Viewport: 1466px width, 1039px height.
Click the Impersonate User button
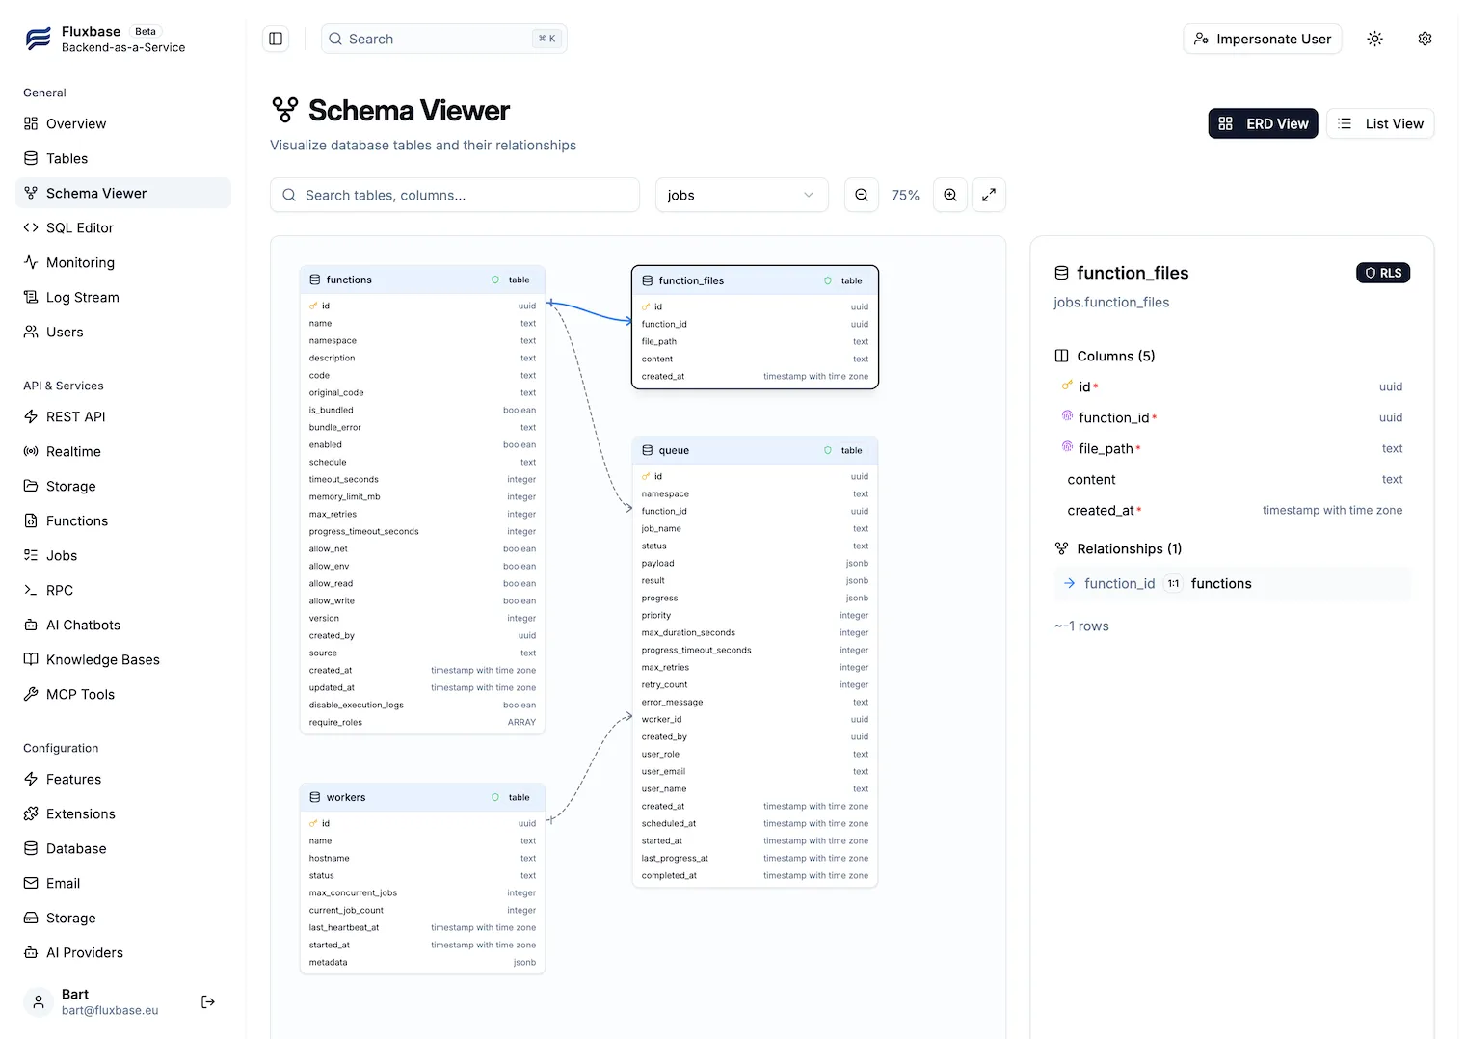click(x=1262, y=39)
